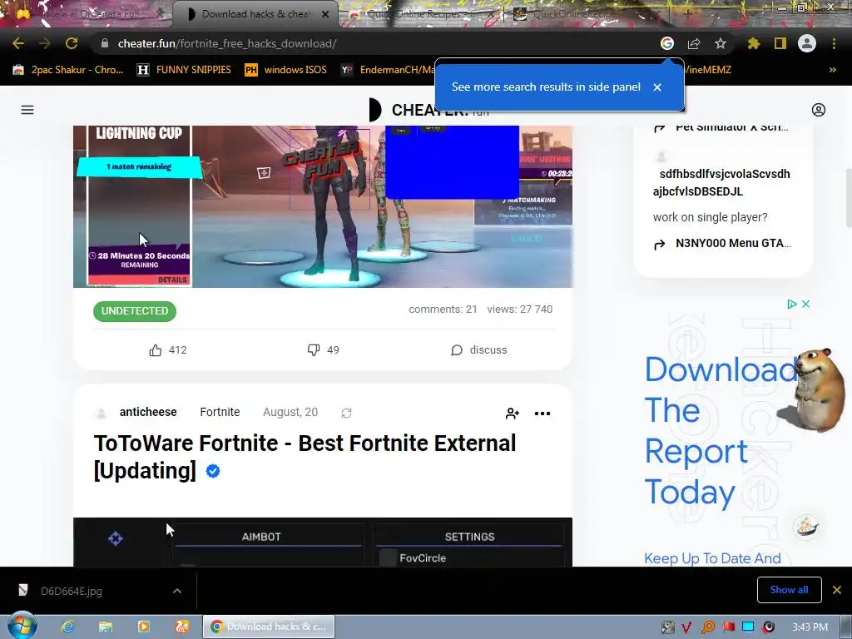The image size is (852, 639).
Task: Open the media player taskbar icon
Action: click(143, 627)
